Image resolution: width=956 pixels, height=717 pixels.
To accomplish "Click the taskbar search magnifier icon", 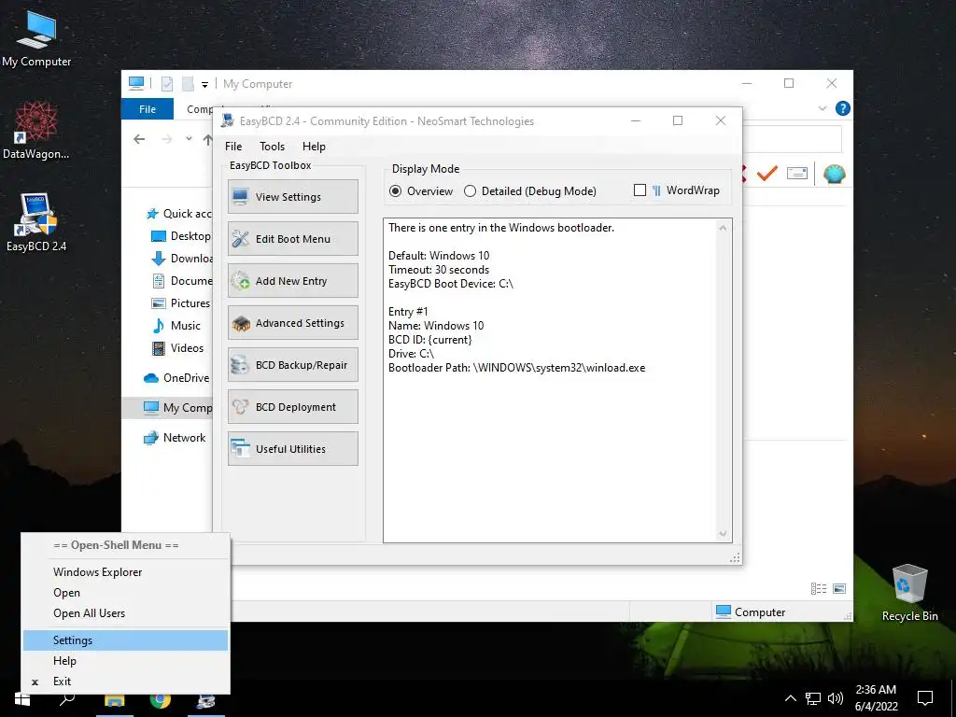I will [66, 698].
